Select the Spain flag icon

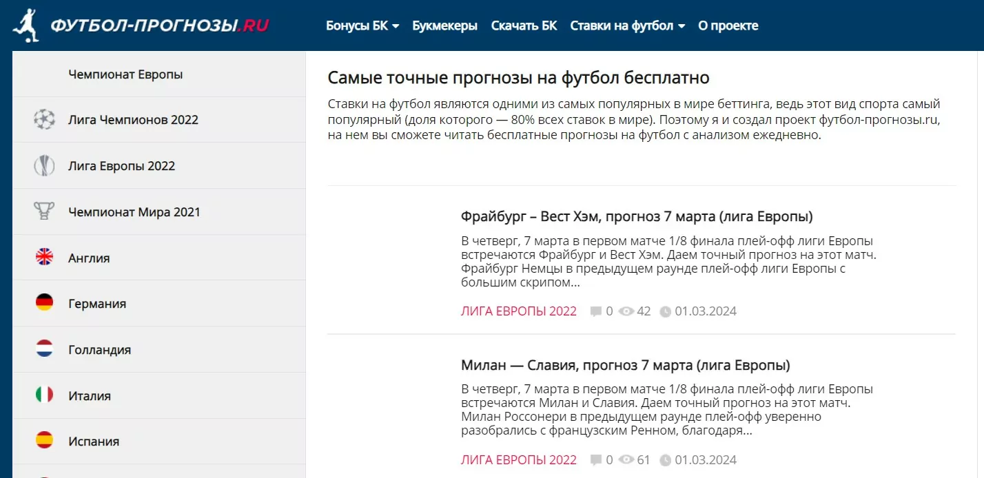(x=44, y=441)
